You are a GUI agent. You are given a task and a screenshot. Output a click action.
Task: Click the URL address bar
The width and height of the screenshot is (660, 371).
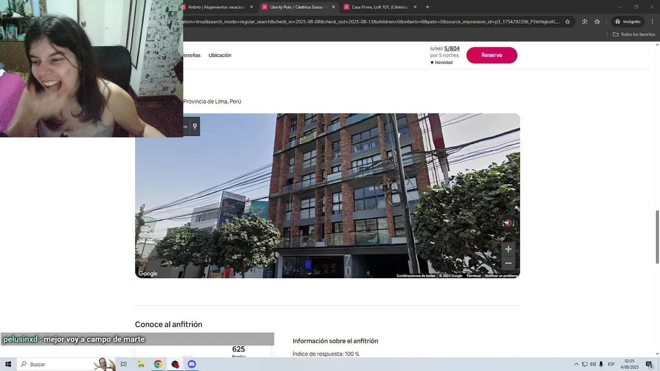[371, 22]
